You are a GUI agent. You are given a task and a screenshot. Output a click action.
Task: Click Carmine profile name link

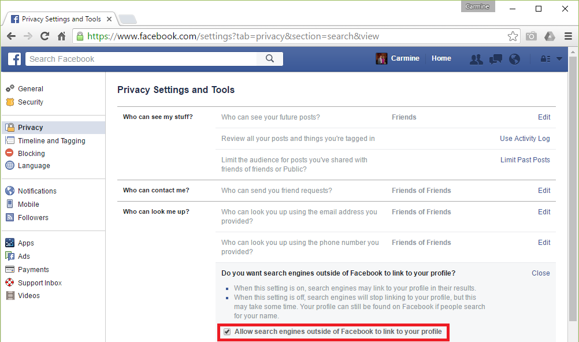tap(405, 58)
